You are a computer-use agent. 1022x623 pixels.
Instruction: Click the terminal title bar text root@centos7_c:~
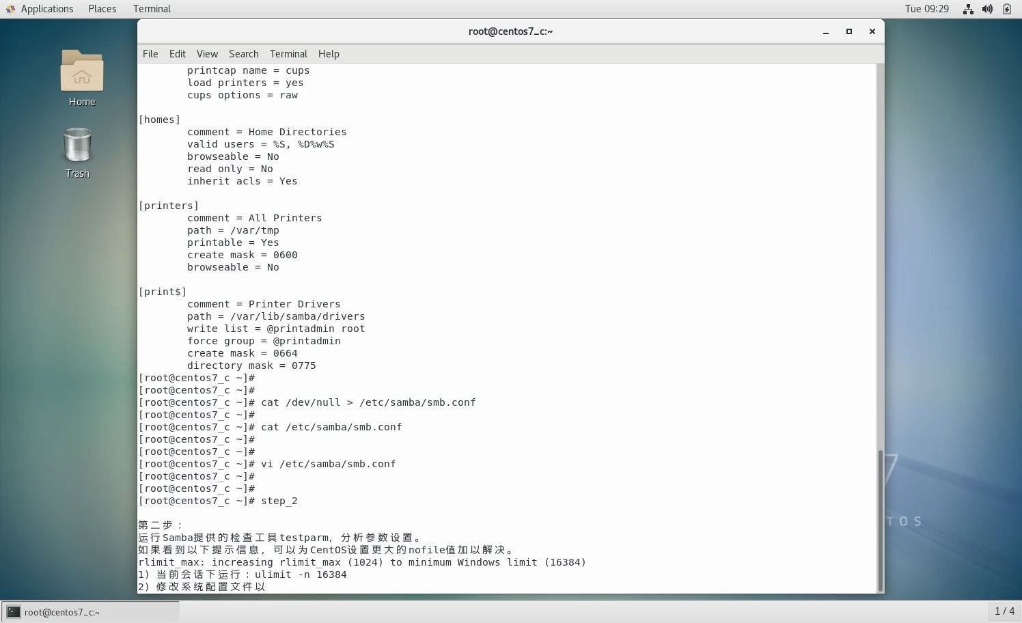click(510, 31)
